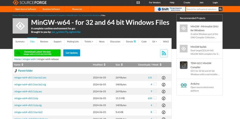View info for mingw-w64-v8.0.3.zip.sig

[163, 105]
